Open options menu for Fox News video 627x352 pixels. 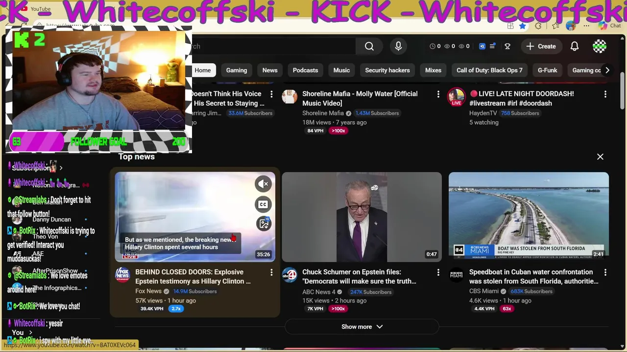271,272
